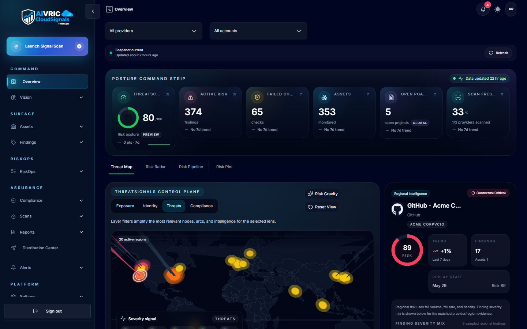Select the Exposure layer filter

(125, 206)
